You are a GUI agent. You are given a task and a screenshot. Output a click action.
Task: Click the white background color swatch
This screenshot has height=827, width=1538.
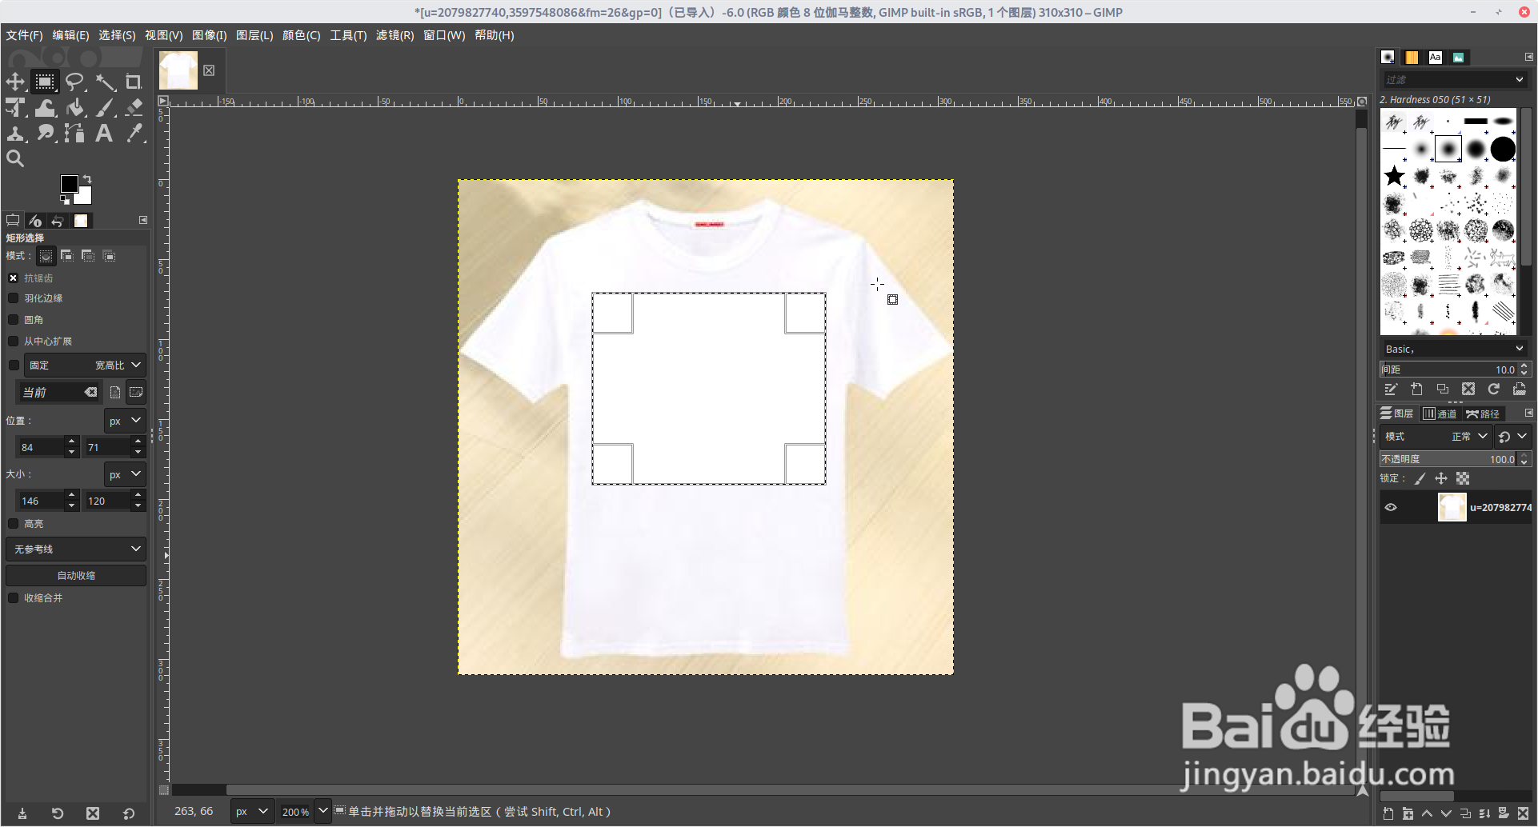tap(85, 197)
